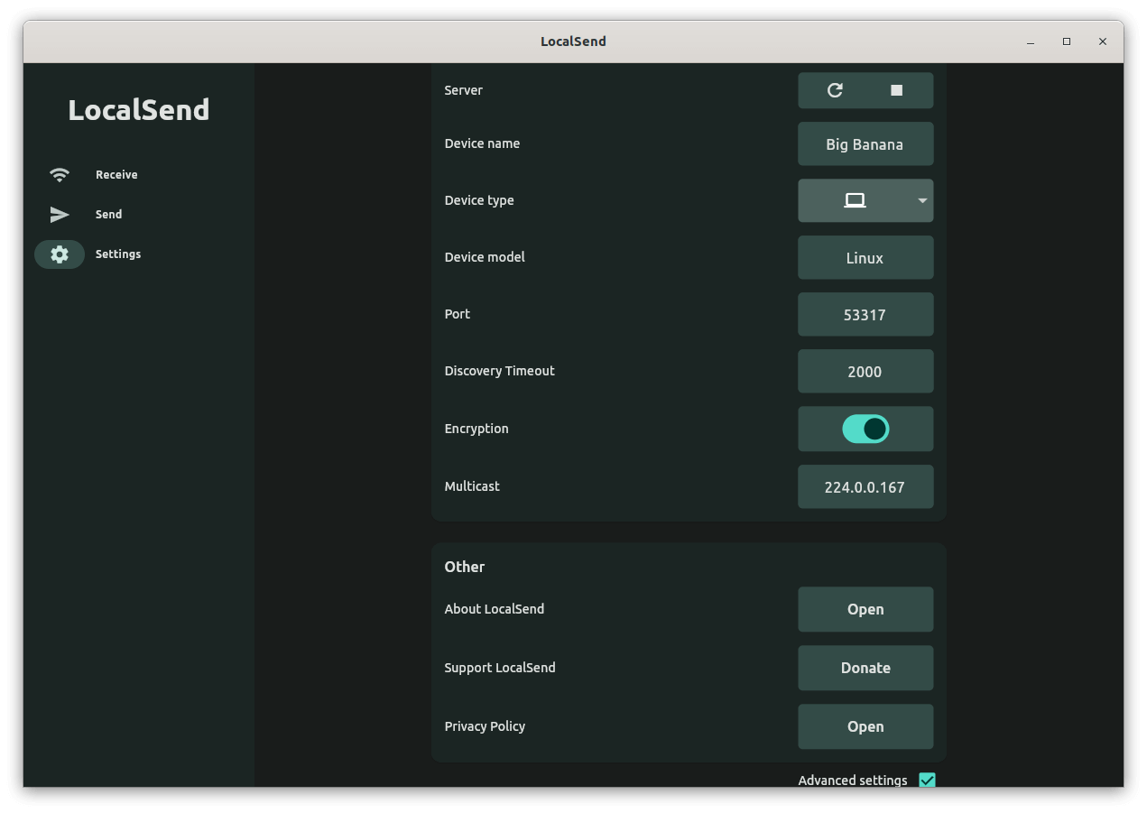Screen dimensions: 1147x813
Task: Switch to the Settings page
Action: pyautogui.click(x=117, y=254)
